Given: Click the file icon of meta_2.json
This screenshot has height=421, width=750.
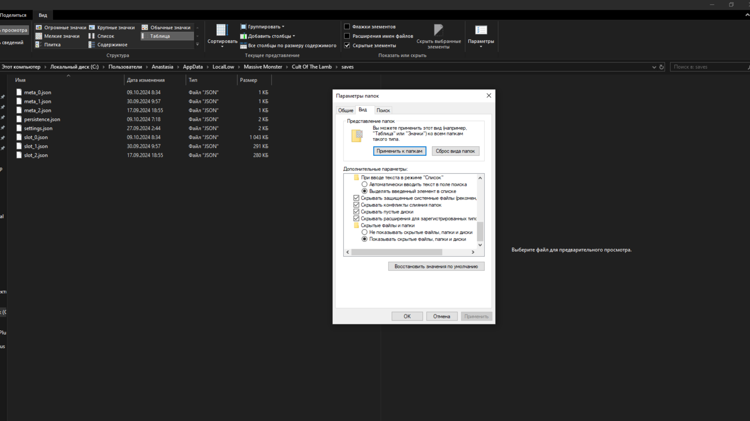Looking at the screenshot, I should point(19,110).
